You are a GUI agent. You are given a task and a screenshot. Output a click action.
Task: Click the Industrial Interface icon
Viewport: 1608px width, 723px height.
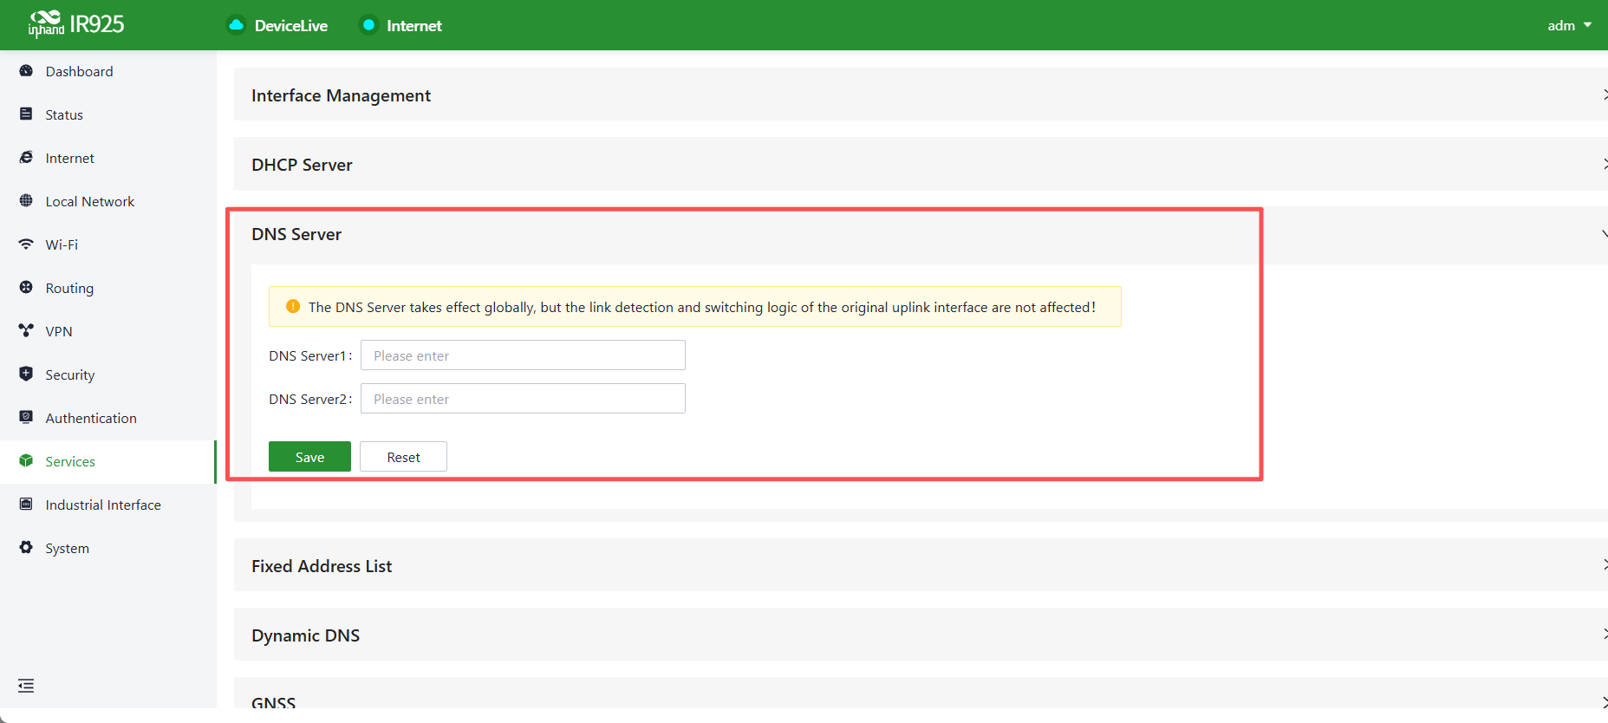point(26,505)
